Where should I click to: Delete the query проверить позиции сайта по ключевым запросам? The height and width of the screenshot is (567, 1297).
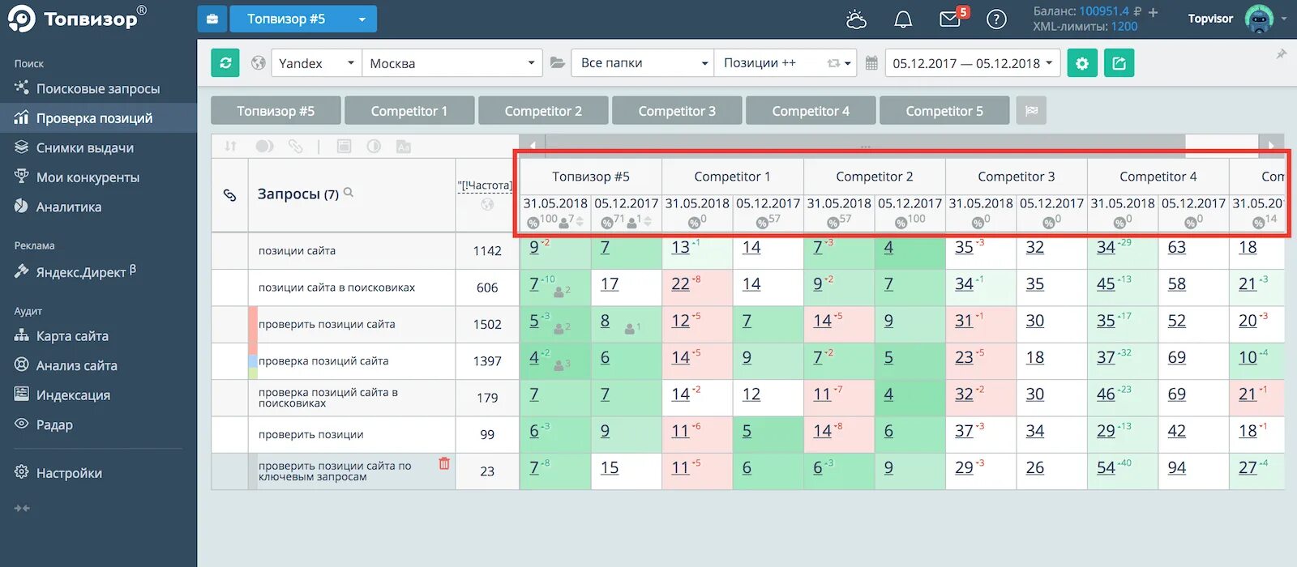click(444, 464)
